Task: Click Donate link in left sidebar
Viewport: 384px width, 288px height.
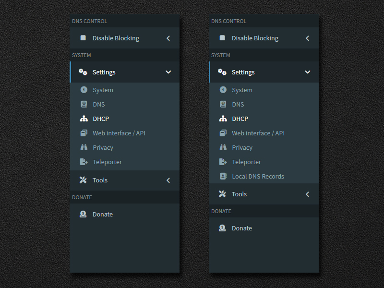Action: 102,214
